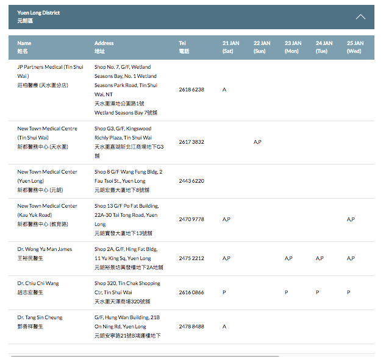386x357 pixels.
Task: Click JP Partners Medical (Tin Shui Wai) name
Action: (x=50, y=71)
